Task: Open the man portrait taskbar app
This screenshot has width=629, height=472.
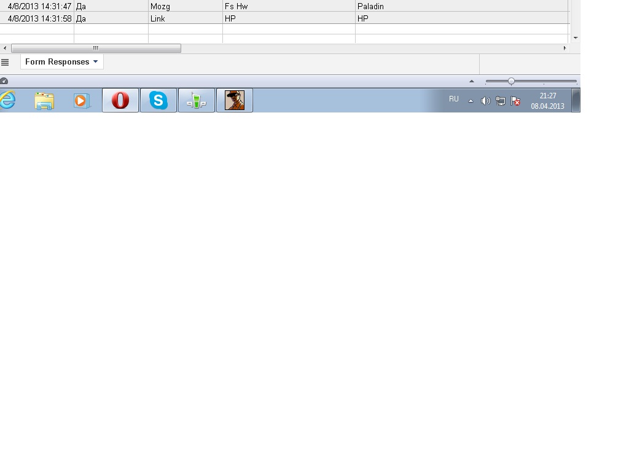Action: click(235, 100)
